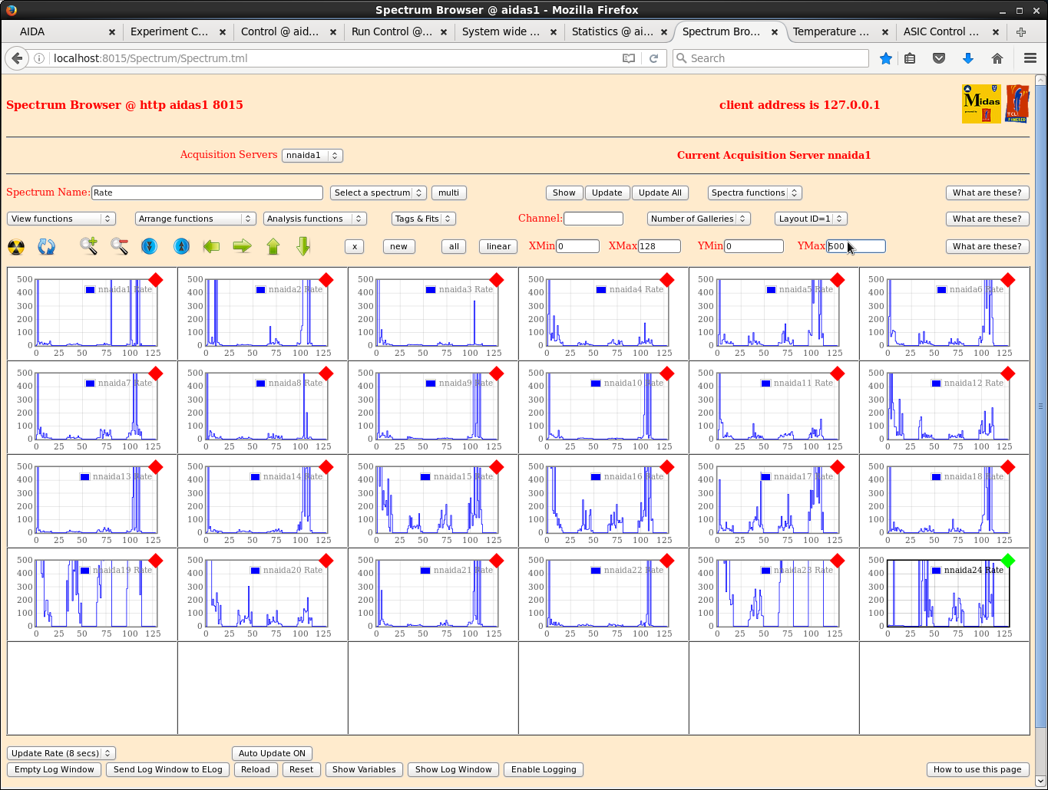Click the blue legend swatch of nnaida3 Rate
Screen dimensions: 1048x790
tap(431, 290)
